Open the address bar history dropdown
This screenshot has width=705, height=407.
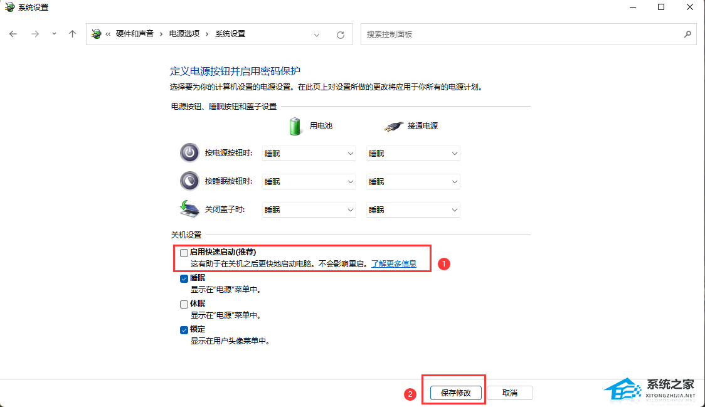(x=317, y=35)
